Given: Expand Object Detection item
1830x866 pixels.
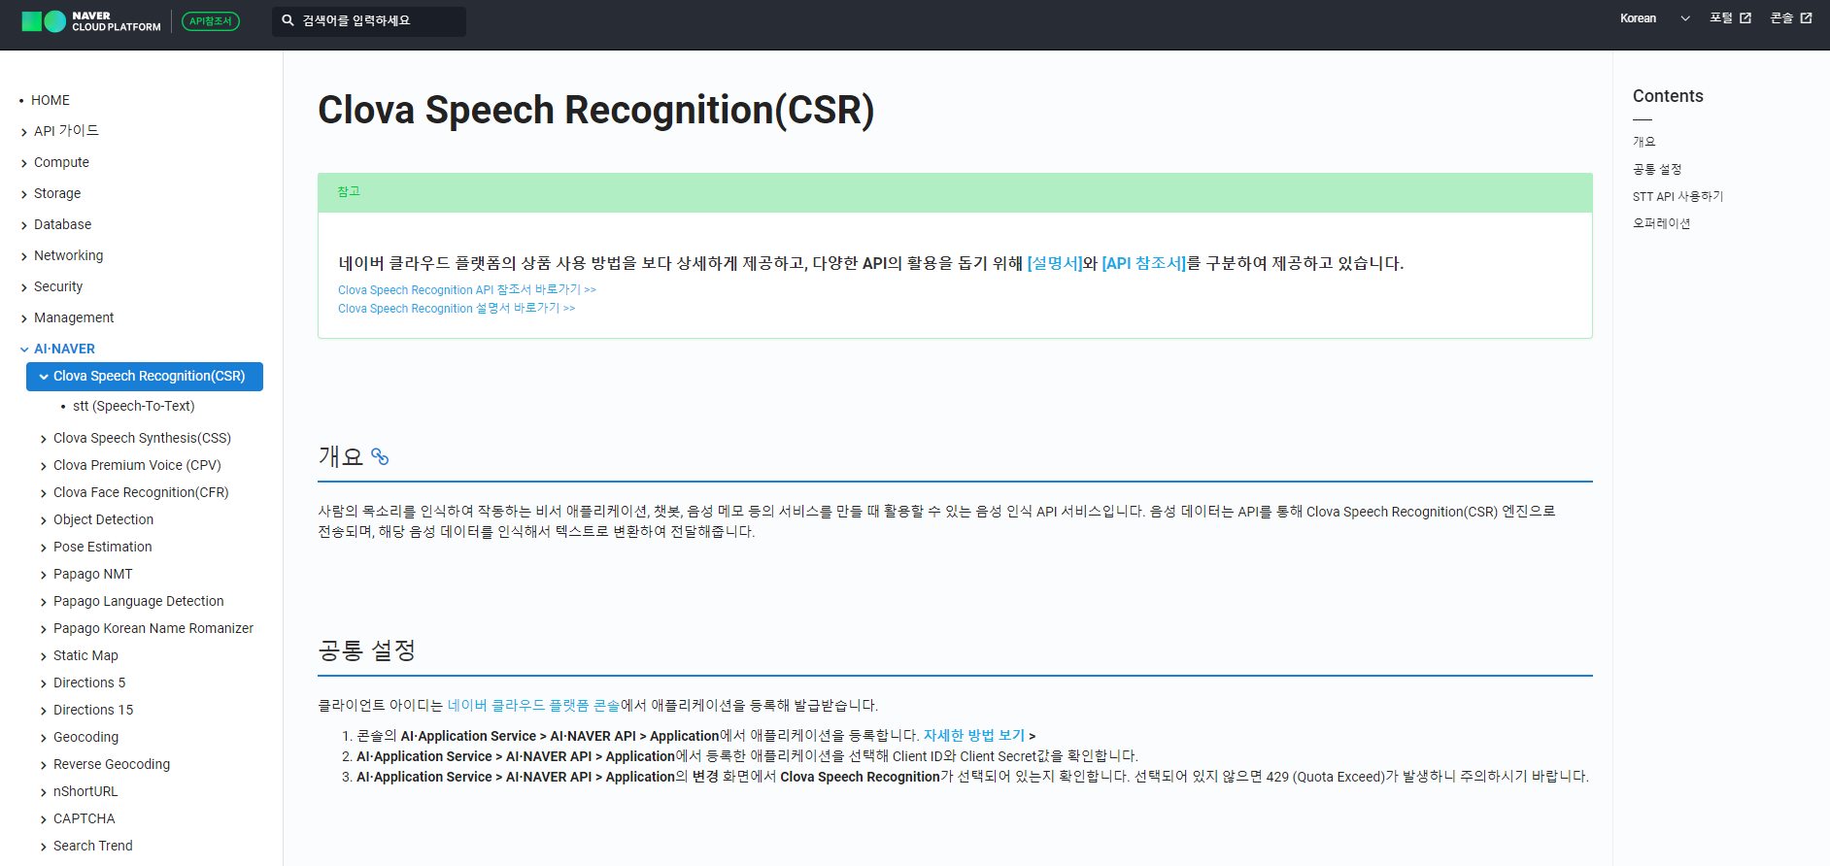Looking at the screenshot, I should point(103,519).
